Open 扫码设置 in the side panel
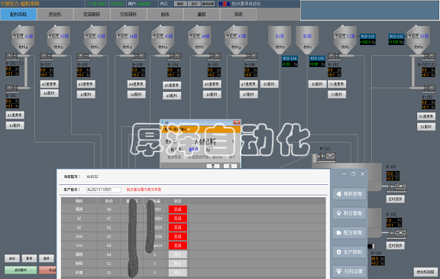The height and width of the screenshot is (279, 440). pyautogui.click(x=349, y=271)
